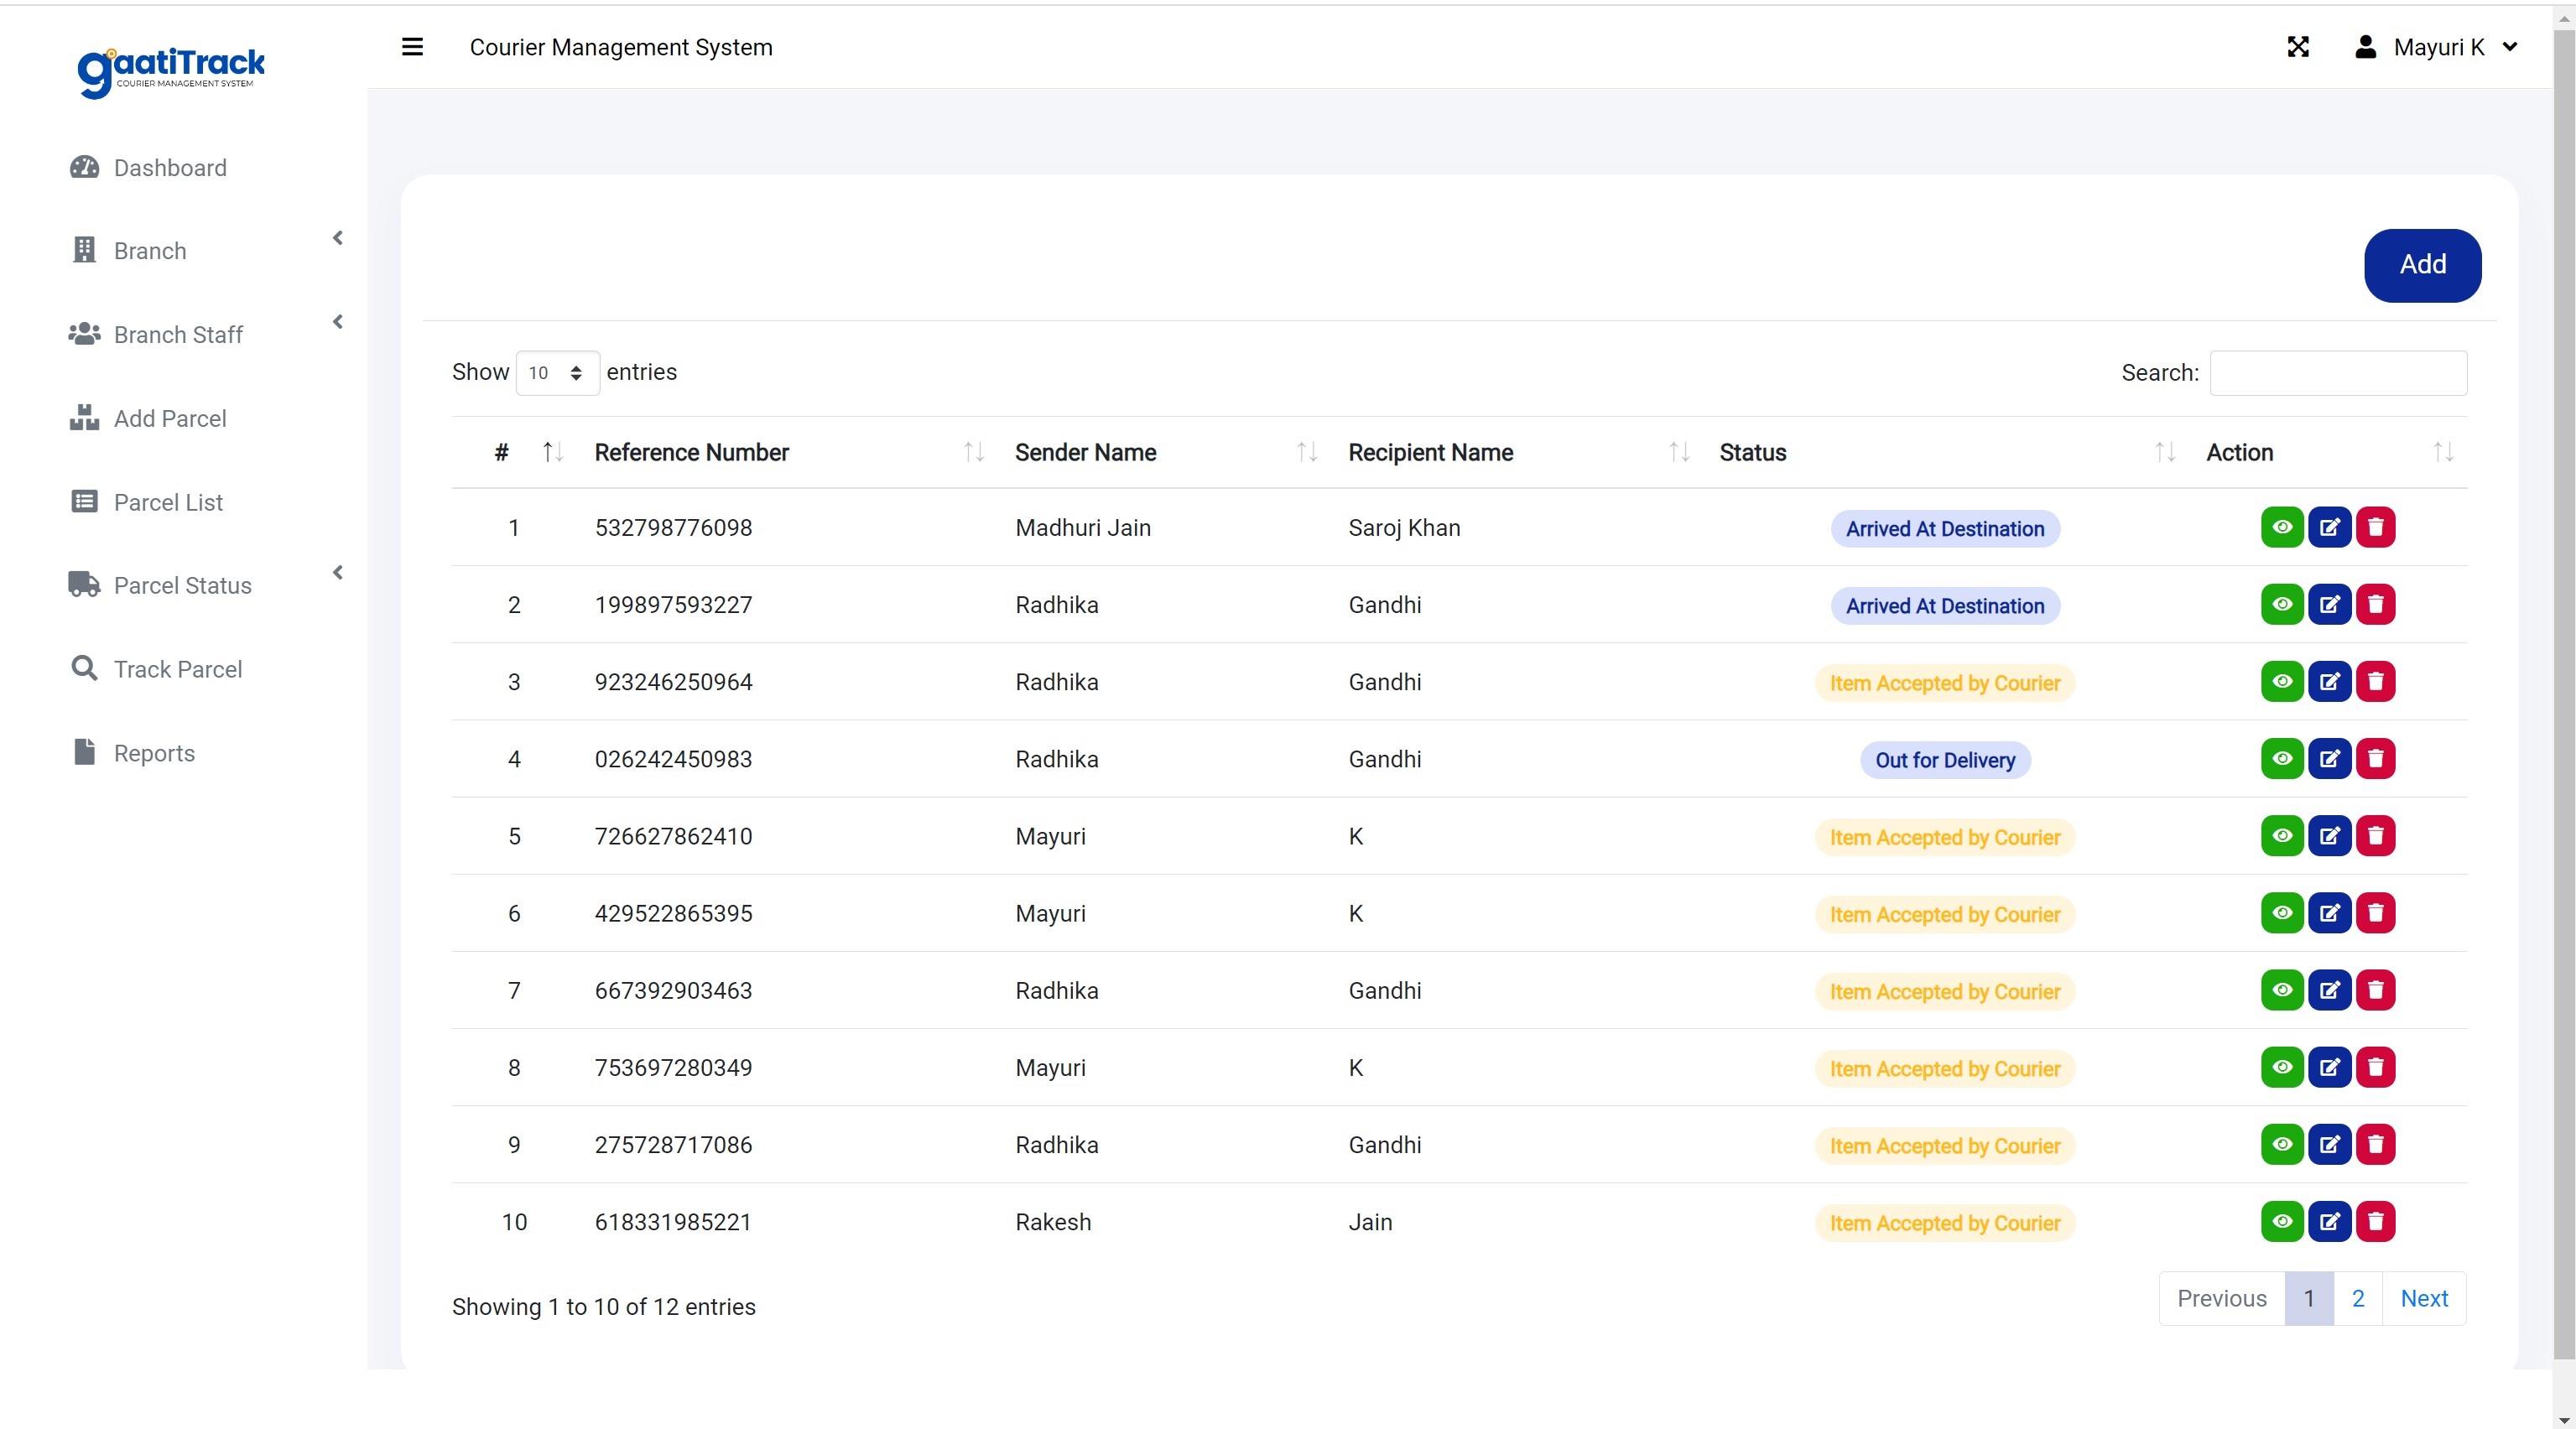Expand the Parcel Status sidebar section
Viewport: 2576px width, 1429px height.
tap(337, 572)
